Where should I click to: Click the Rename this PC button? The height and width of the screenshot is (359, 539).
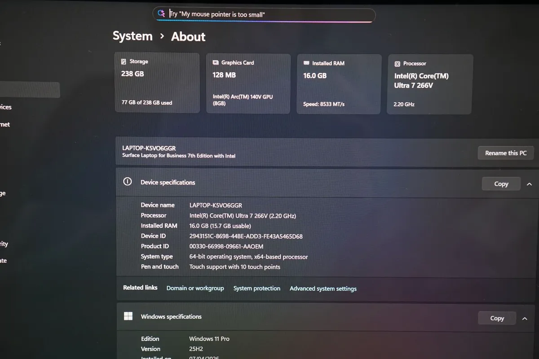point(506,153)
